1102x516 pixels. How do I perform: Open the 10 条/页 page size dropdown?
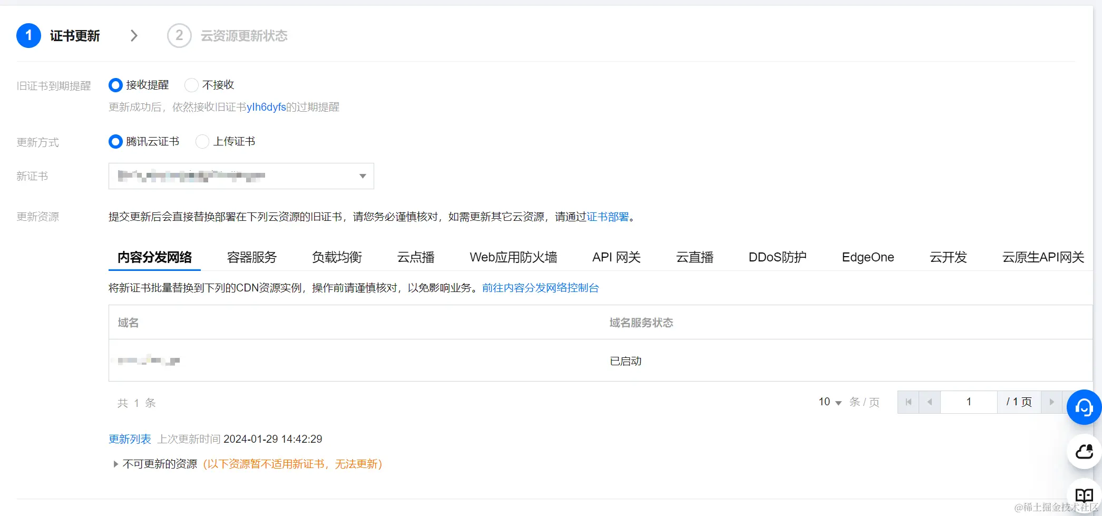tap(830, 402)
